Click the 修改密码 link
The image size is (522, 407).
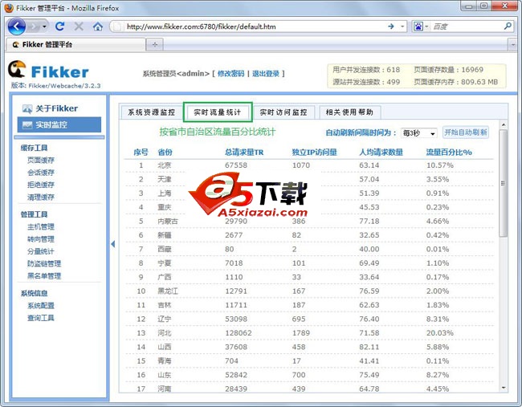tap(230, 74)
